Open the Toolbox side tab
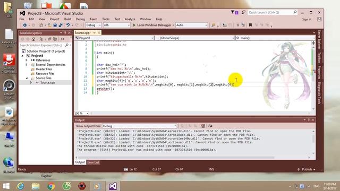Screen dimensions: 340x191 tap(319, 57)
